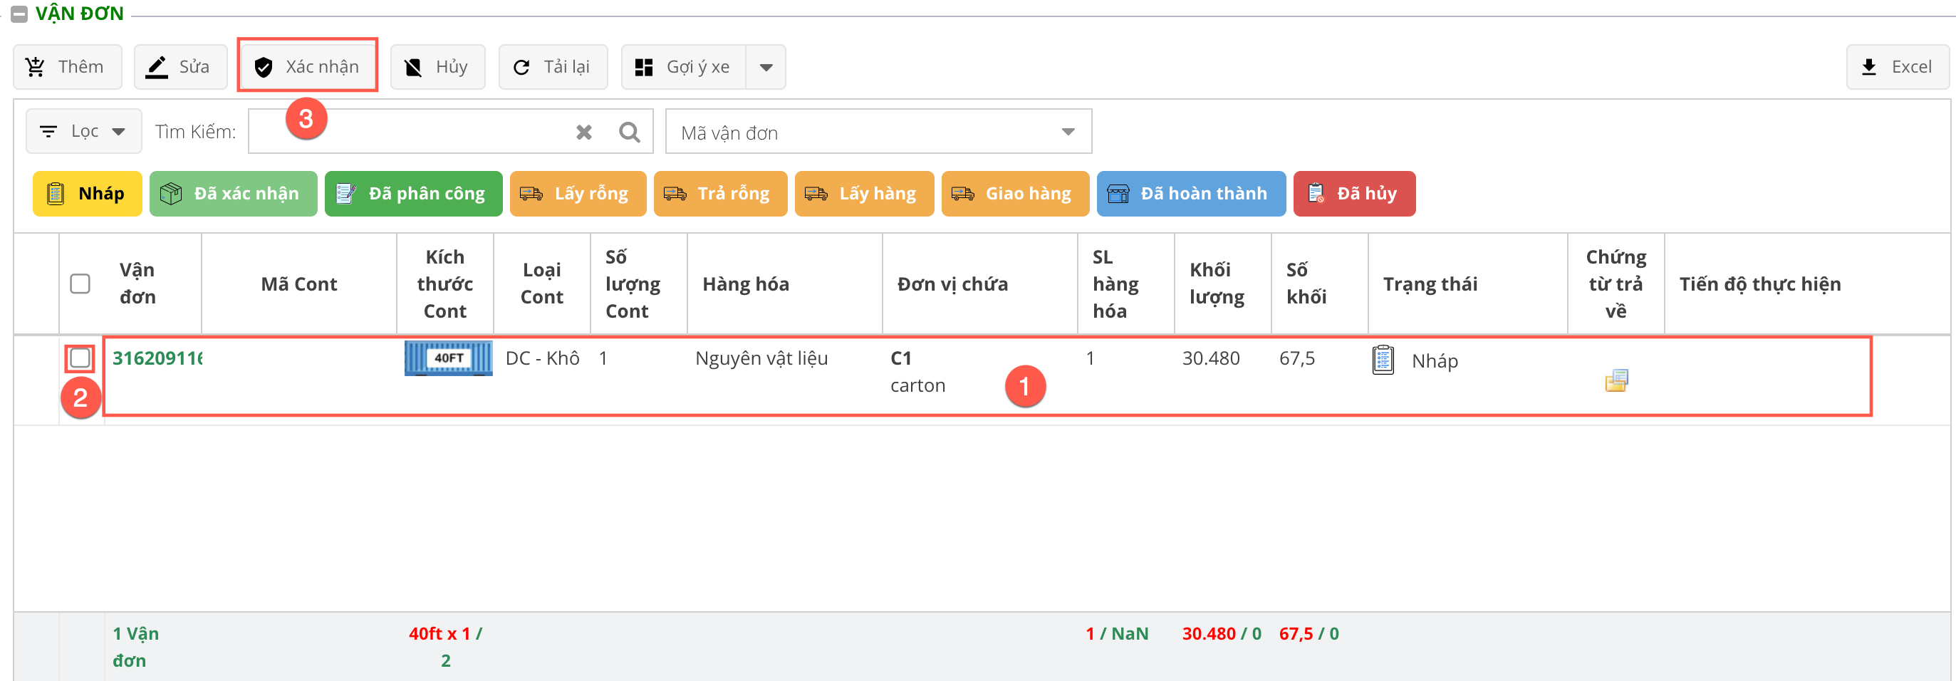This screenshot has width=1956, height=681.
Task: Expand the Gợi ý xe dropdown arrow
Action: click(x=766, y=67)
